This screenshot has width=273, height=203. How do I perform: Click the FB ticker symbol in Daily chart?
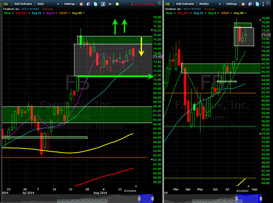pyautogui.click(x=6, y=4)
